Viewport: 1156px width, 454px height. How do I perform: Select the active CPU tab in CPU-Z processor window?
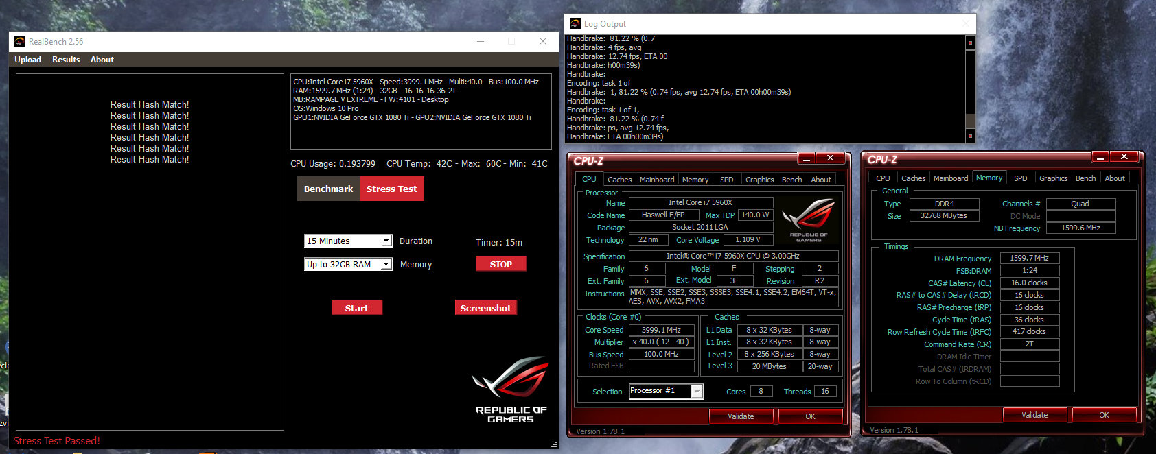[589, 179]
